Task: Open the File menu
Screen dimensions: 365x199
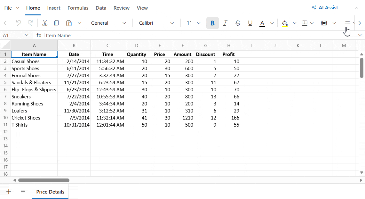Action: (12, 8)
